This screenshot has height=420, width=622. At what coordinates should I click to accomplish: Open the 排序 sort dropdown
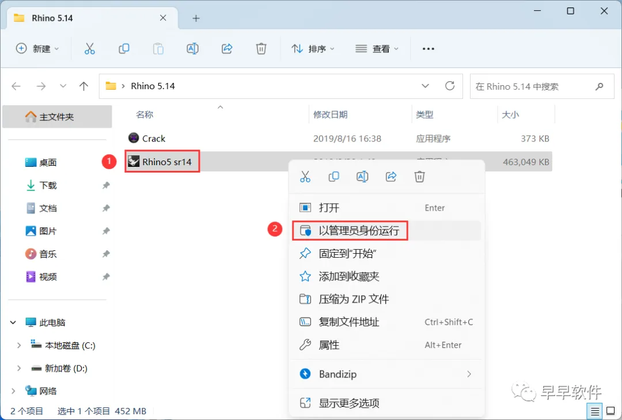point(313,49)
